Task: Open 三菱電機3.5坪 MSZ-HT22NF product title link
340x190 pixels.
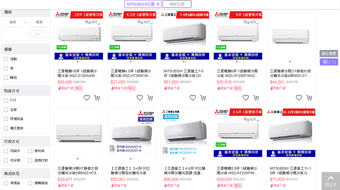Action: coord(237,171)
